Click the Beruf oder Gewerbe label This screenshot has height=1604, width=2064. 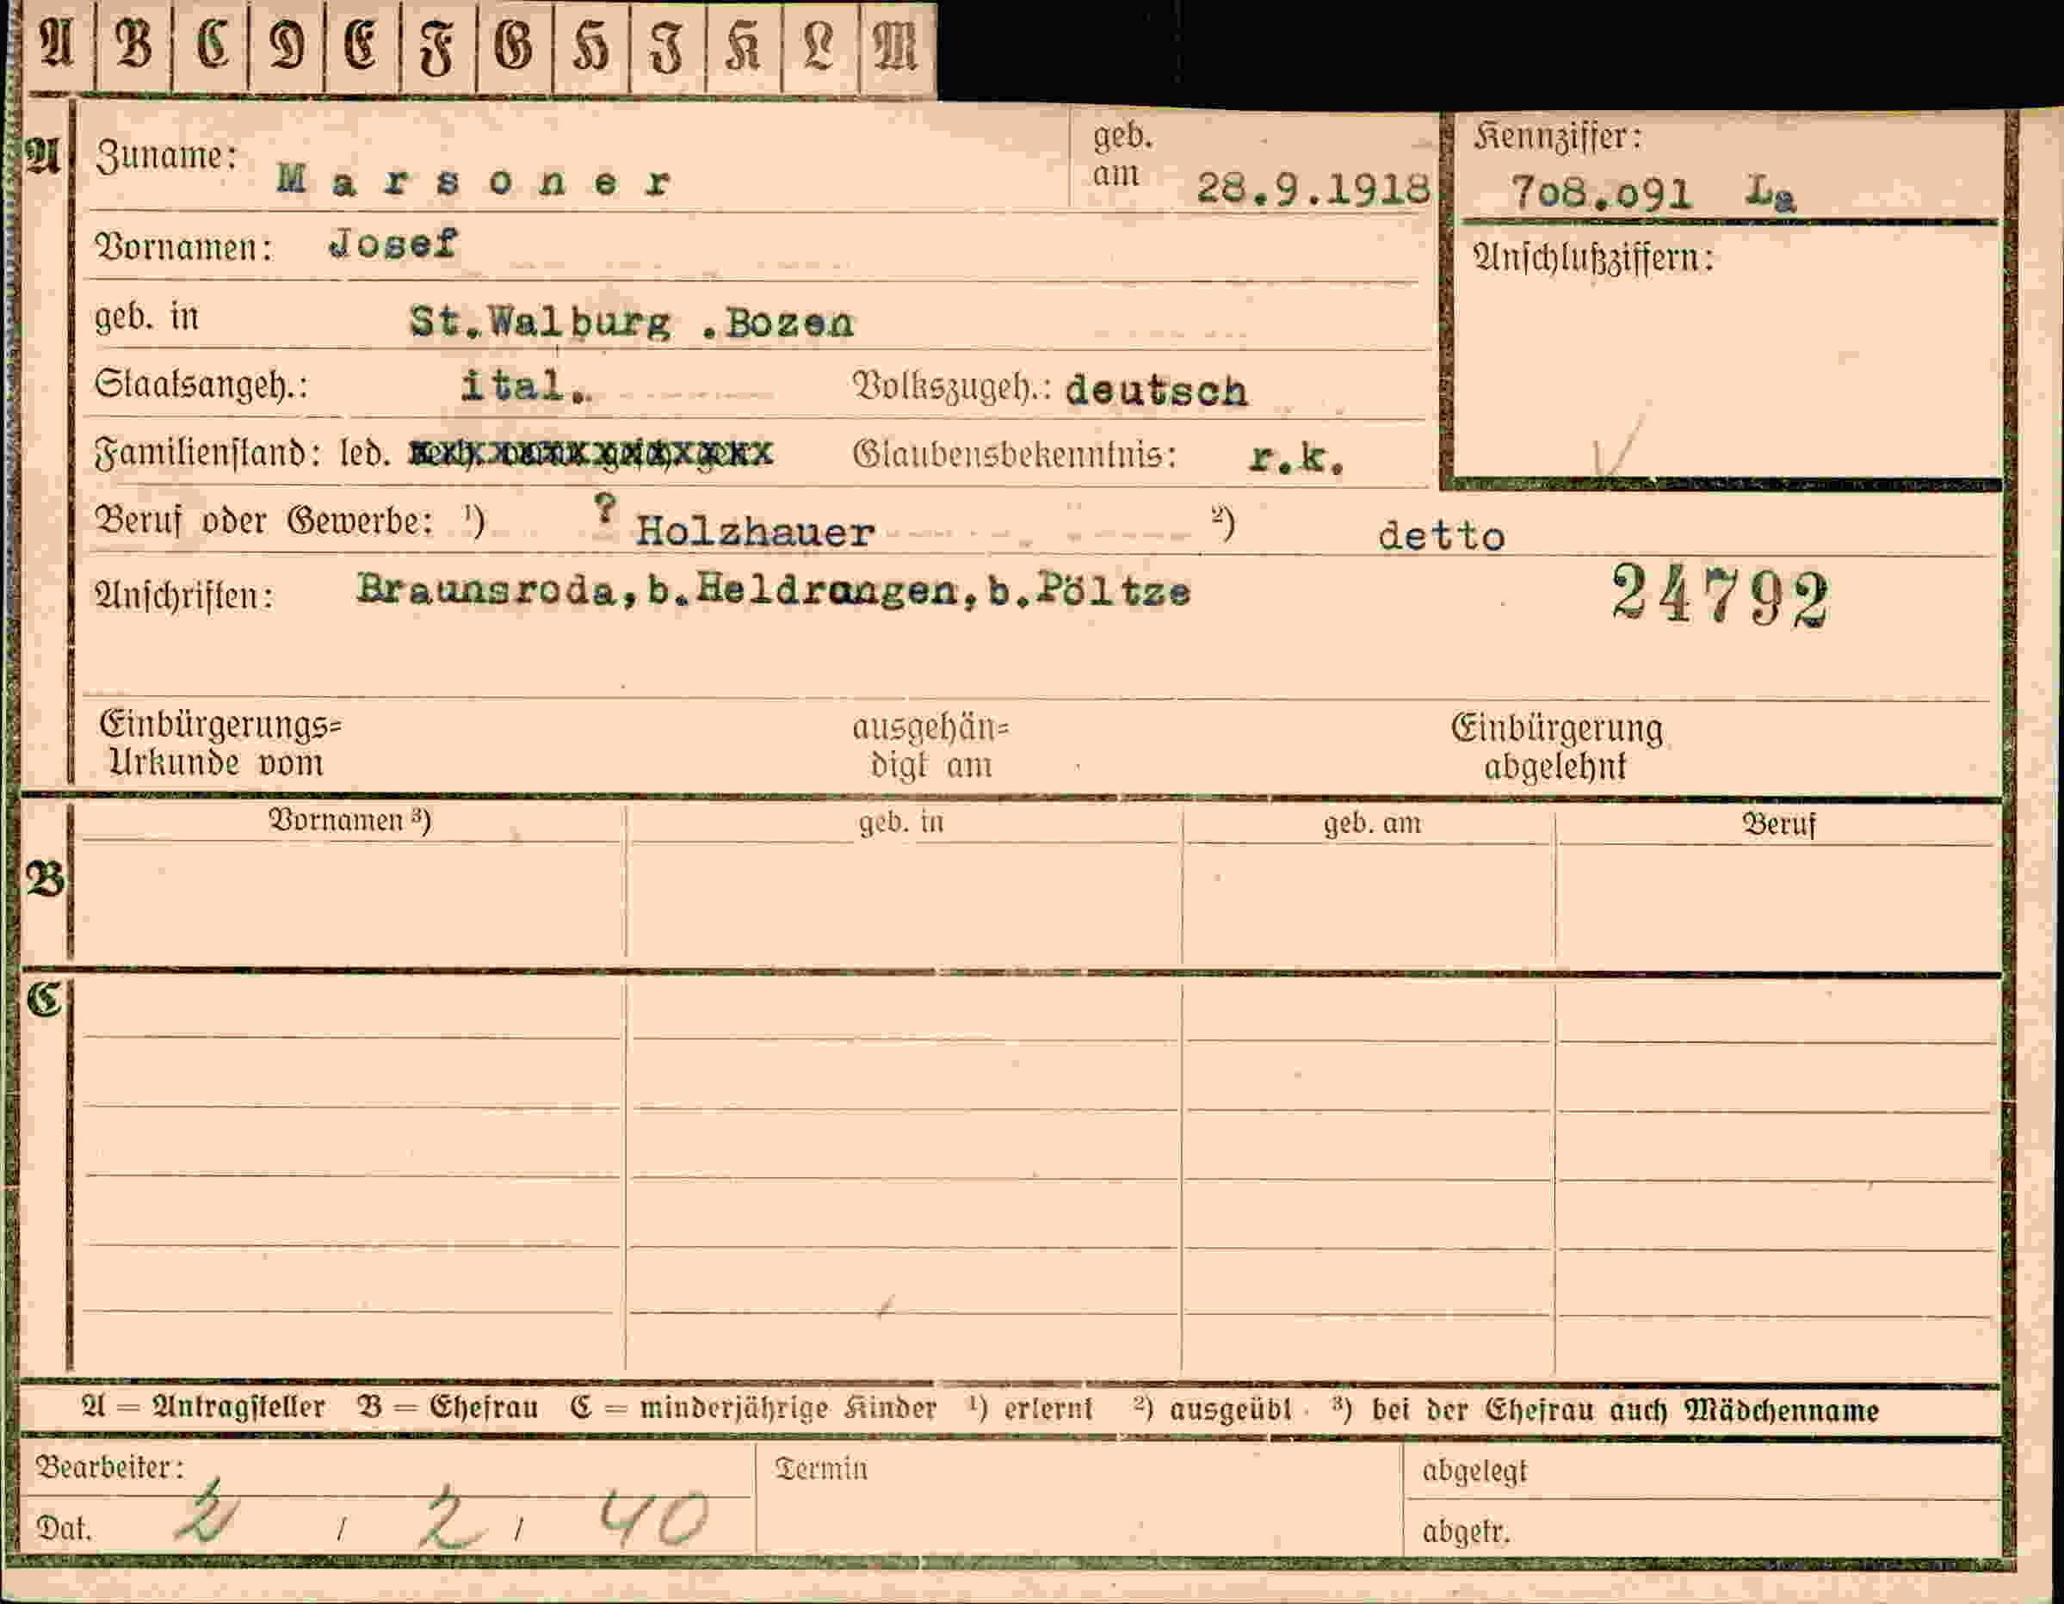pos(263,521)
